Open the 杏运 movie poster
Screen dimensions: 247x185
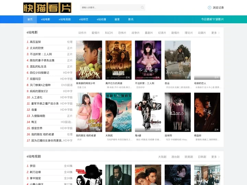click(x=178, y=60)
